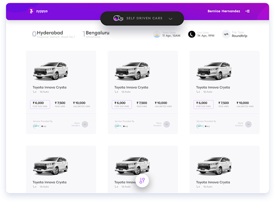Viewport: 275px width, 202px height.
Task: Select the ₹10,000 unlimited plan on the top-left card
Action: pos(81,104)
